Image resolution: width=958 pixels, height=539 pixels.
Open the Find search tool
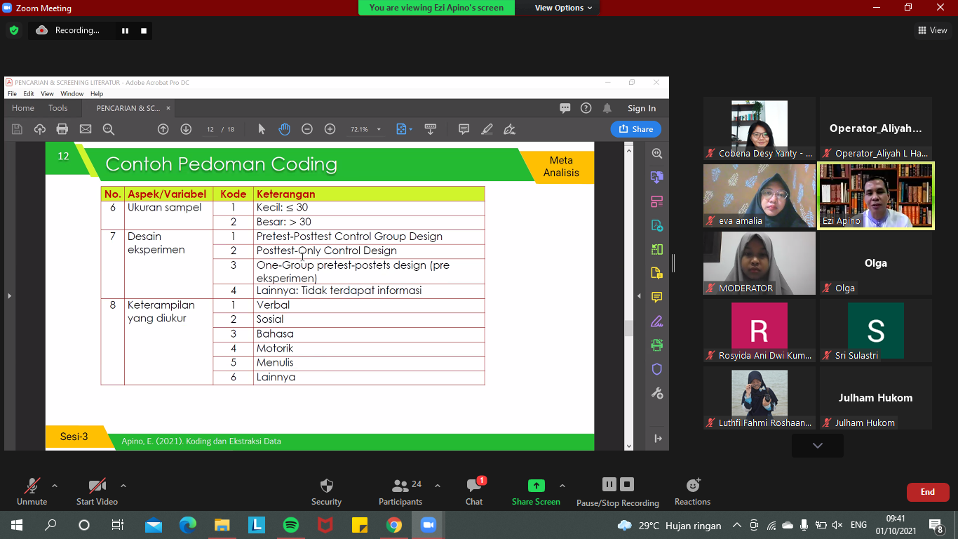coord(108,129)
